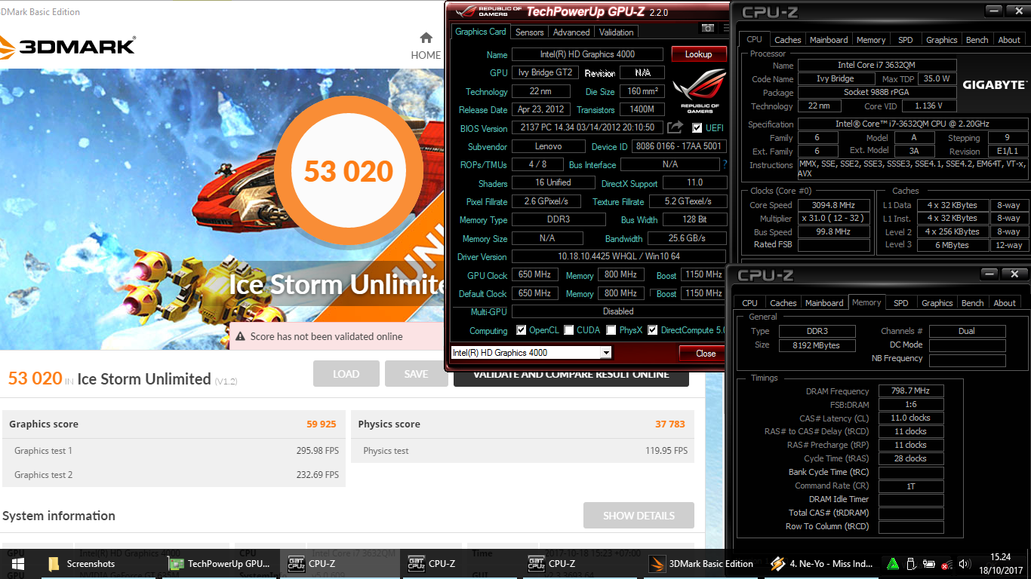
Task: Open Memory tab in CPU-Z Processor window
Action: click(x=871, y=40)
